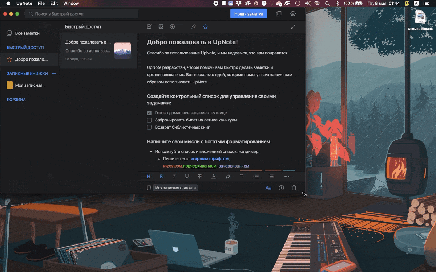Viewport: 436px width, 272px height.
Task: Click the date and time Пт, 8 мая 01:44
Action: click(384, 3)
